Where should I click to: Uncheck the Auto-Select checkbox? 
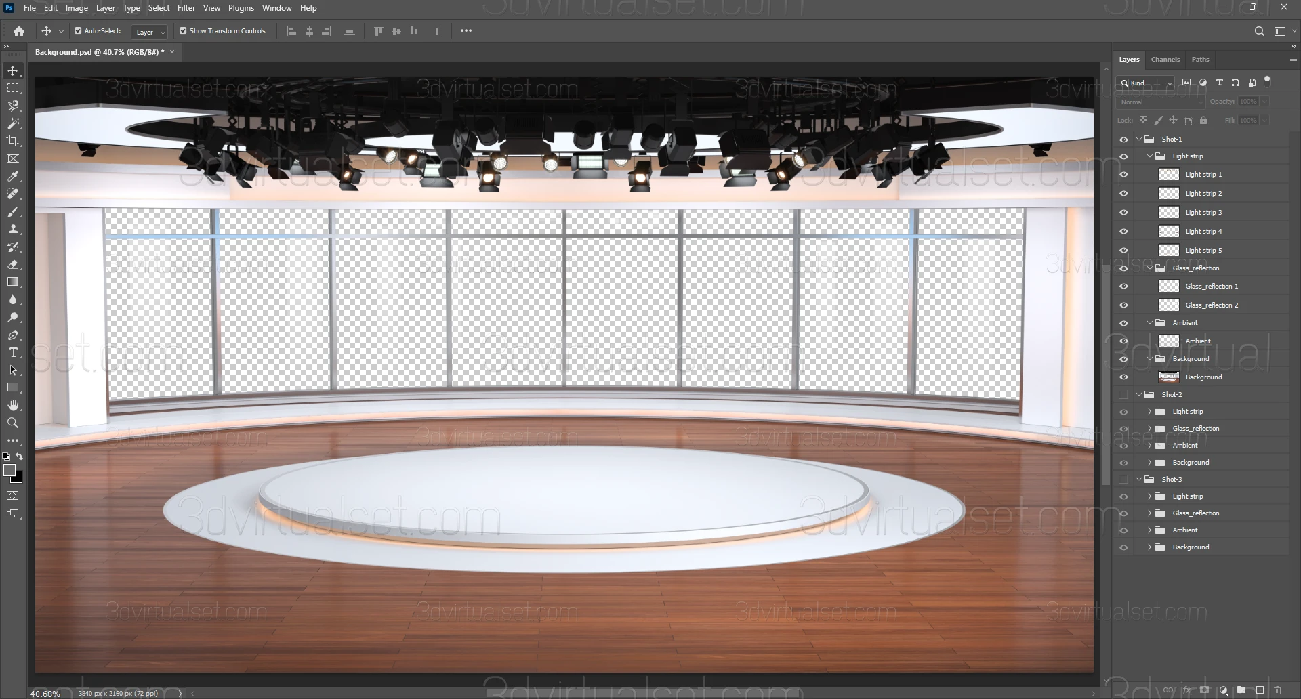[x=78, y=31]
